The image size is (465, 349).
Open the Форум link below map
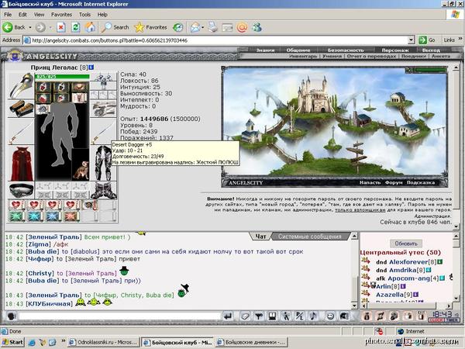click(394, 182)
